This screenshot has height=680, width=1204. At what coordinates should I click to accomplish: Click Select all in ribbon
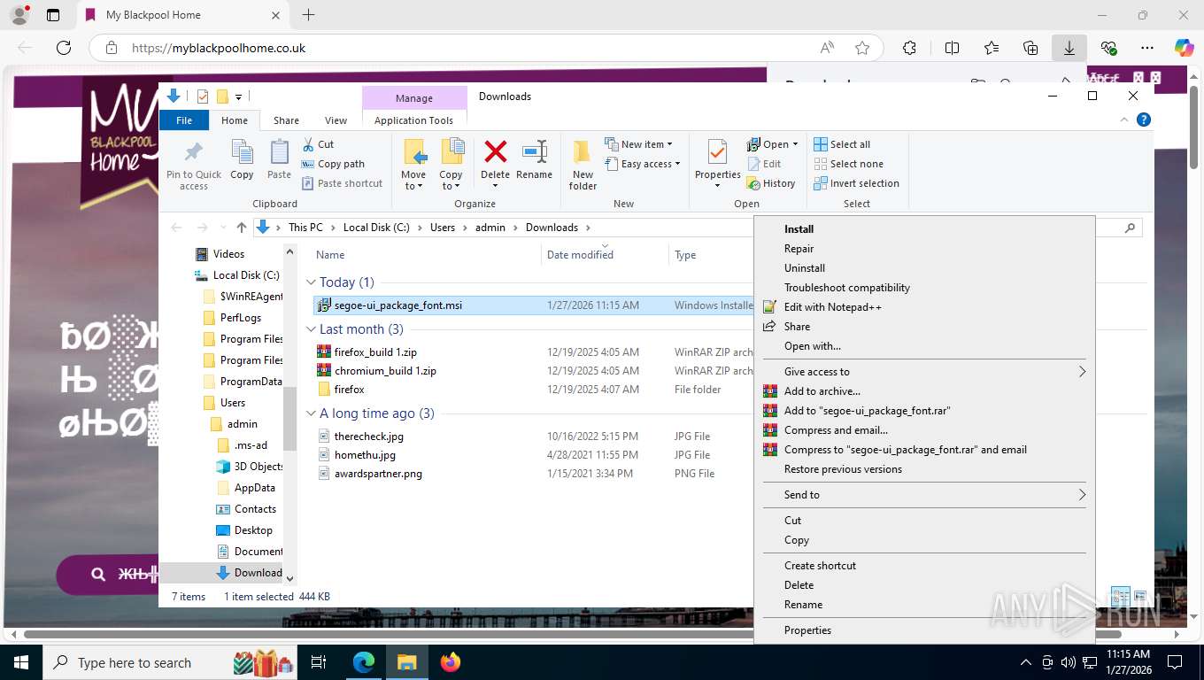842,144
